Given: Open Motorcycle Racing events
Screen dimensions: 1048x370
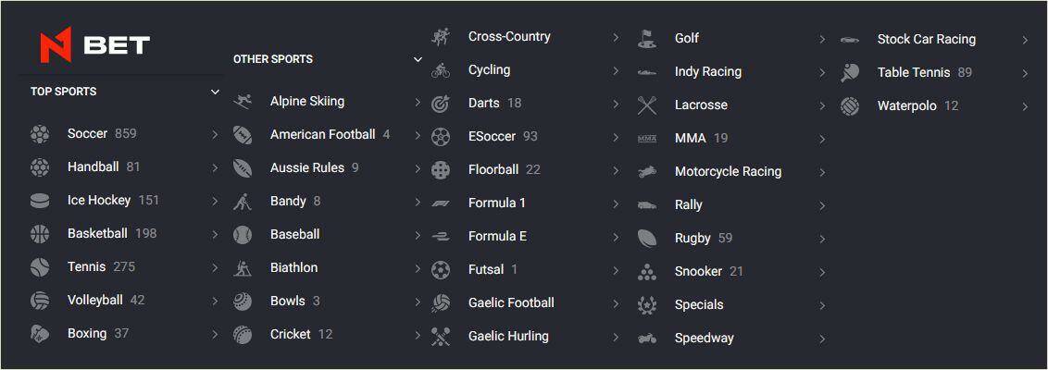Looking at the screenshot, I should coord(732,172).
